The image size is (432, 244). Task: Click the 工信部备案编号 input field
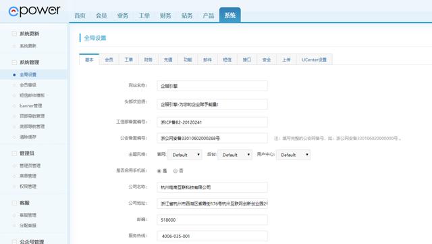point(212,122)
